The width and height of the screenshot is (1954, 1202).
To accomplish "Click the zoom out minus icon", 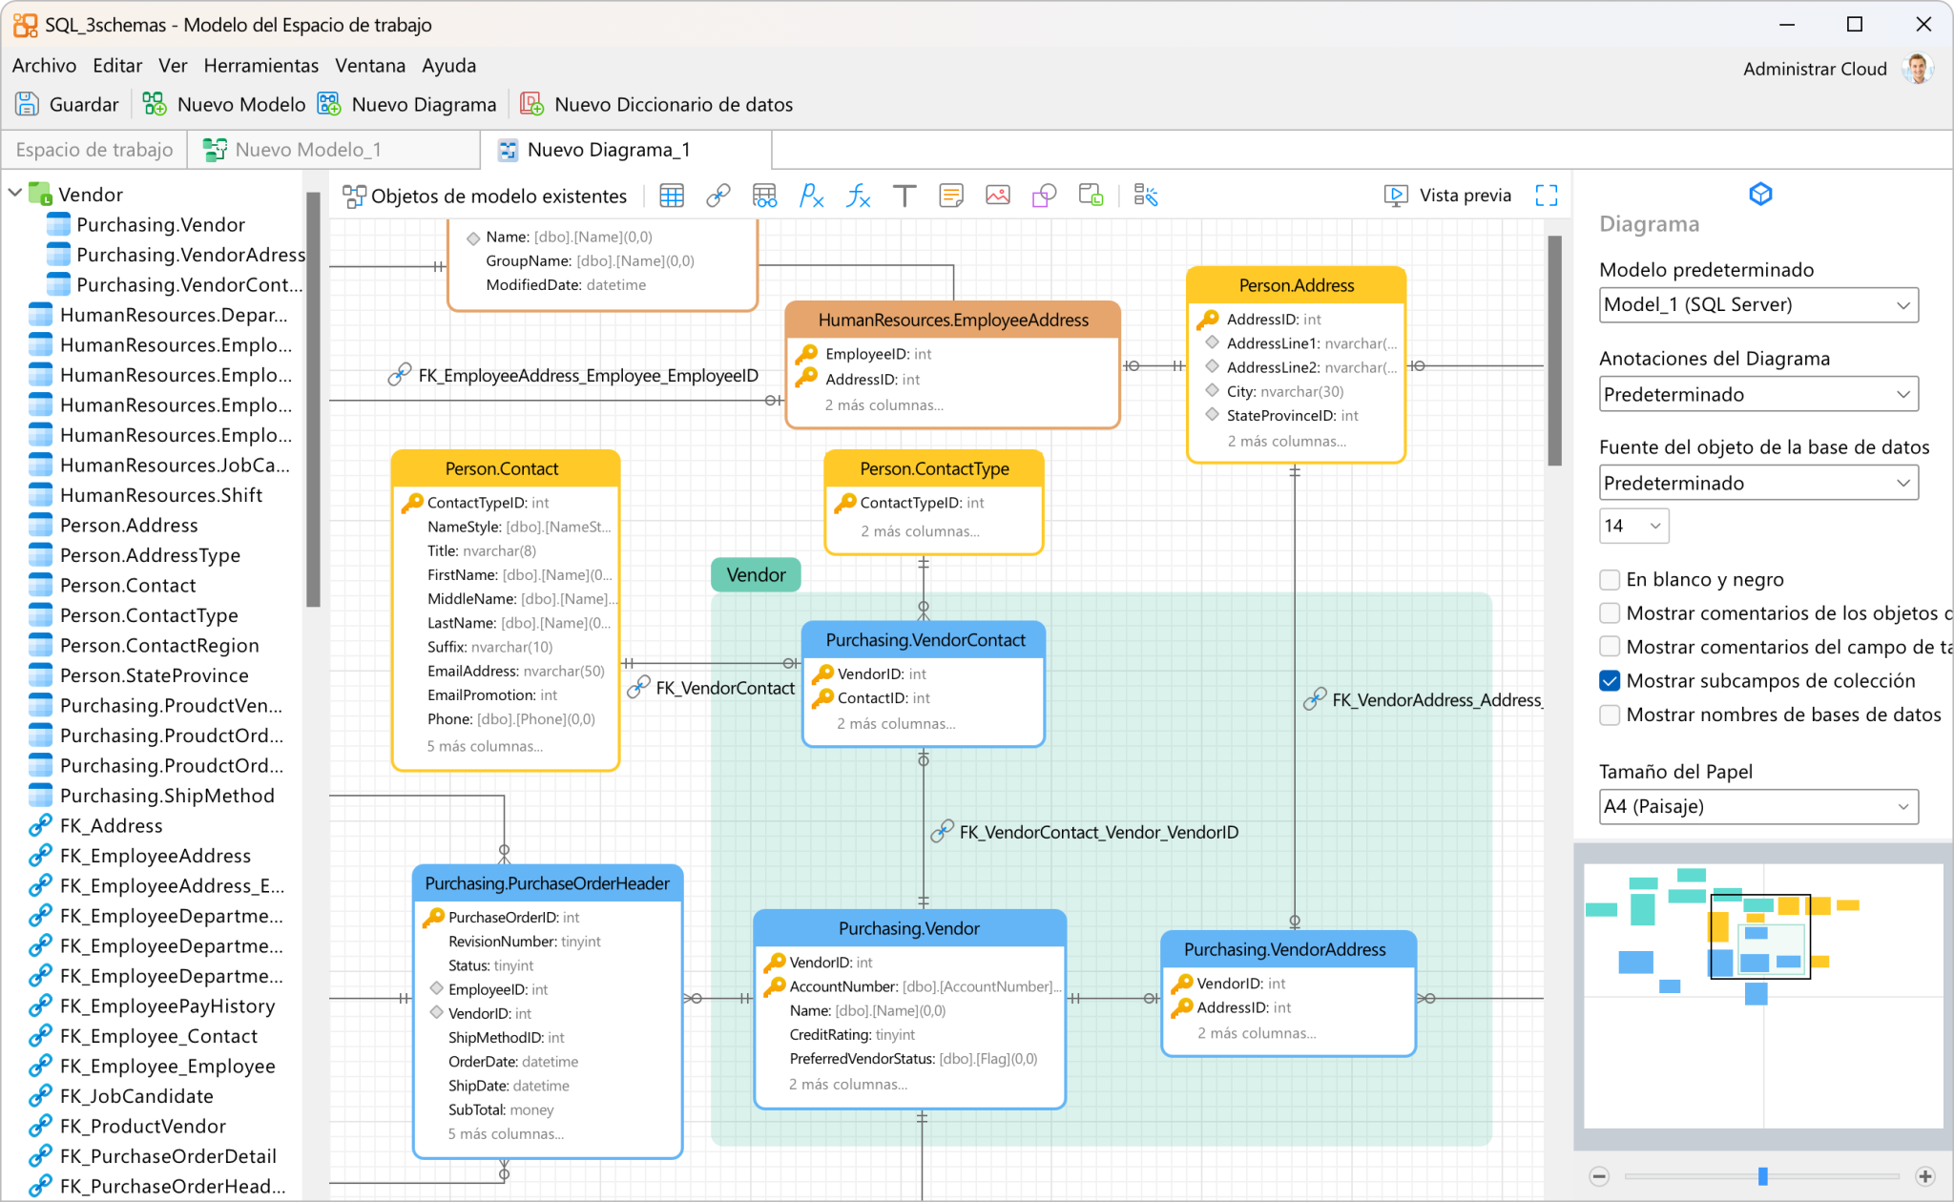I will click(x=1600, y=1176).
